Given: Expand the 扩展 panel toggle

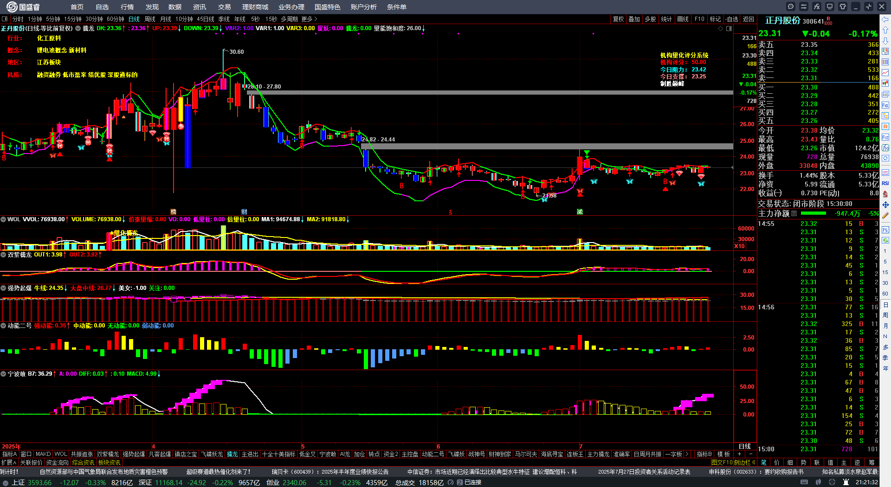Looking at the screenshot, I should click(x=9, y=462).
